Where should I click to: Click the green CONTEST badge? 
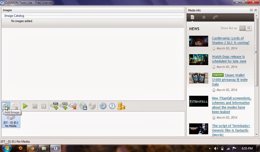point(218,75)
